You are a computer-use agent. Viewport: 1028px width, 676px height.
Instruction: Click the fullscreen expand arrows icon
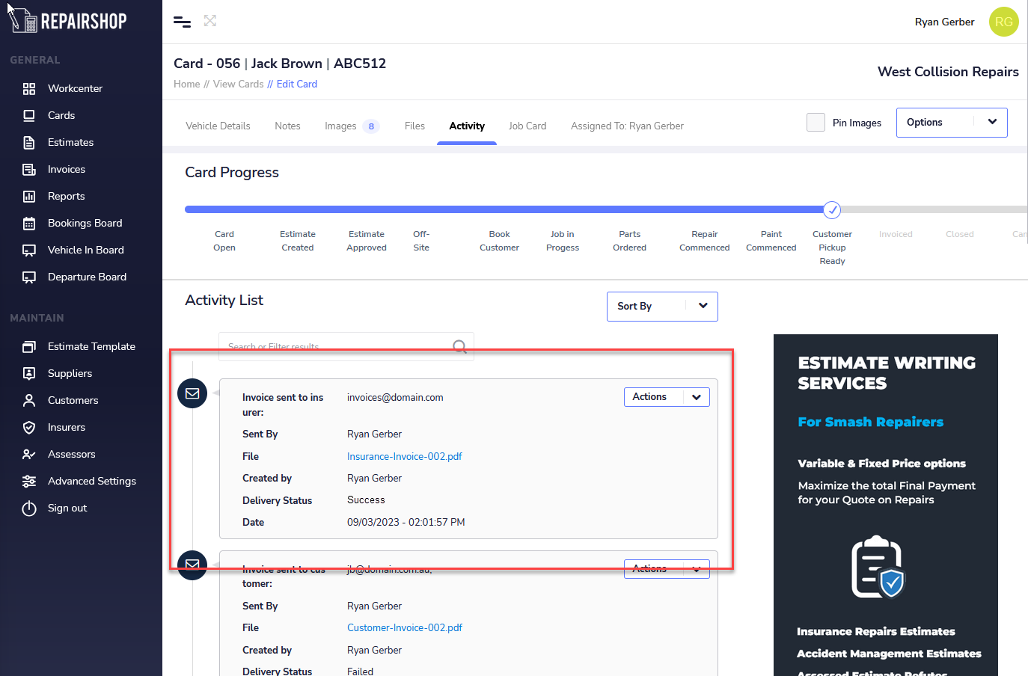210,21
